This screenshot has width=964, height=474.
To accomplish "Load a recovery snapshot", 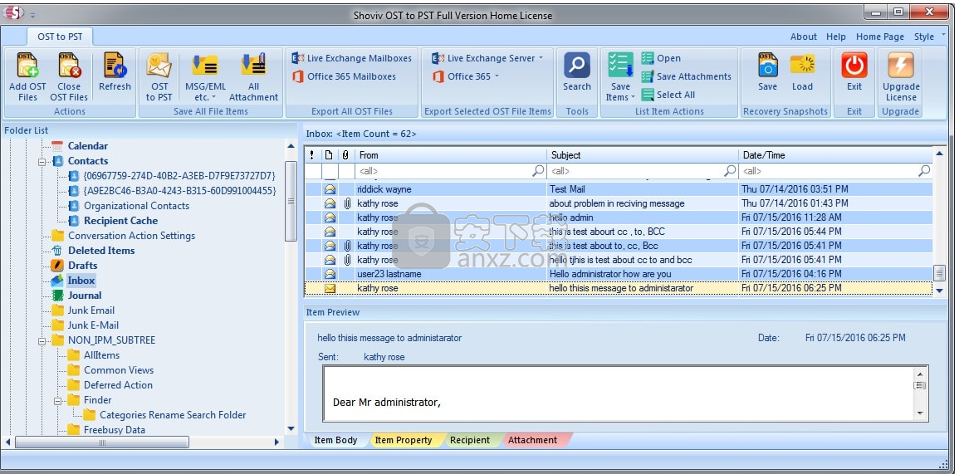I will click(802, 71).
